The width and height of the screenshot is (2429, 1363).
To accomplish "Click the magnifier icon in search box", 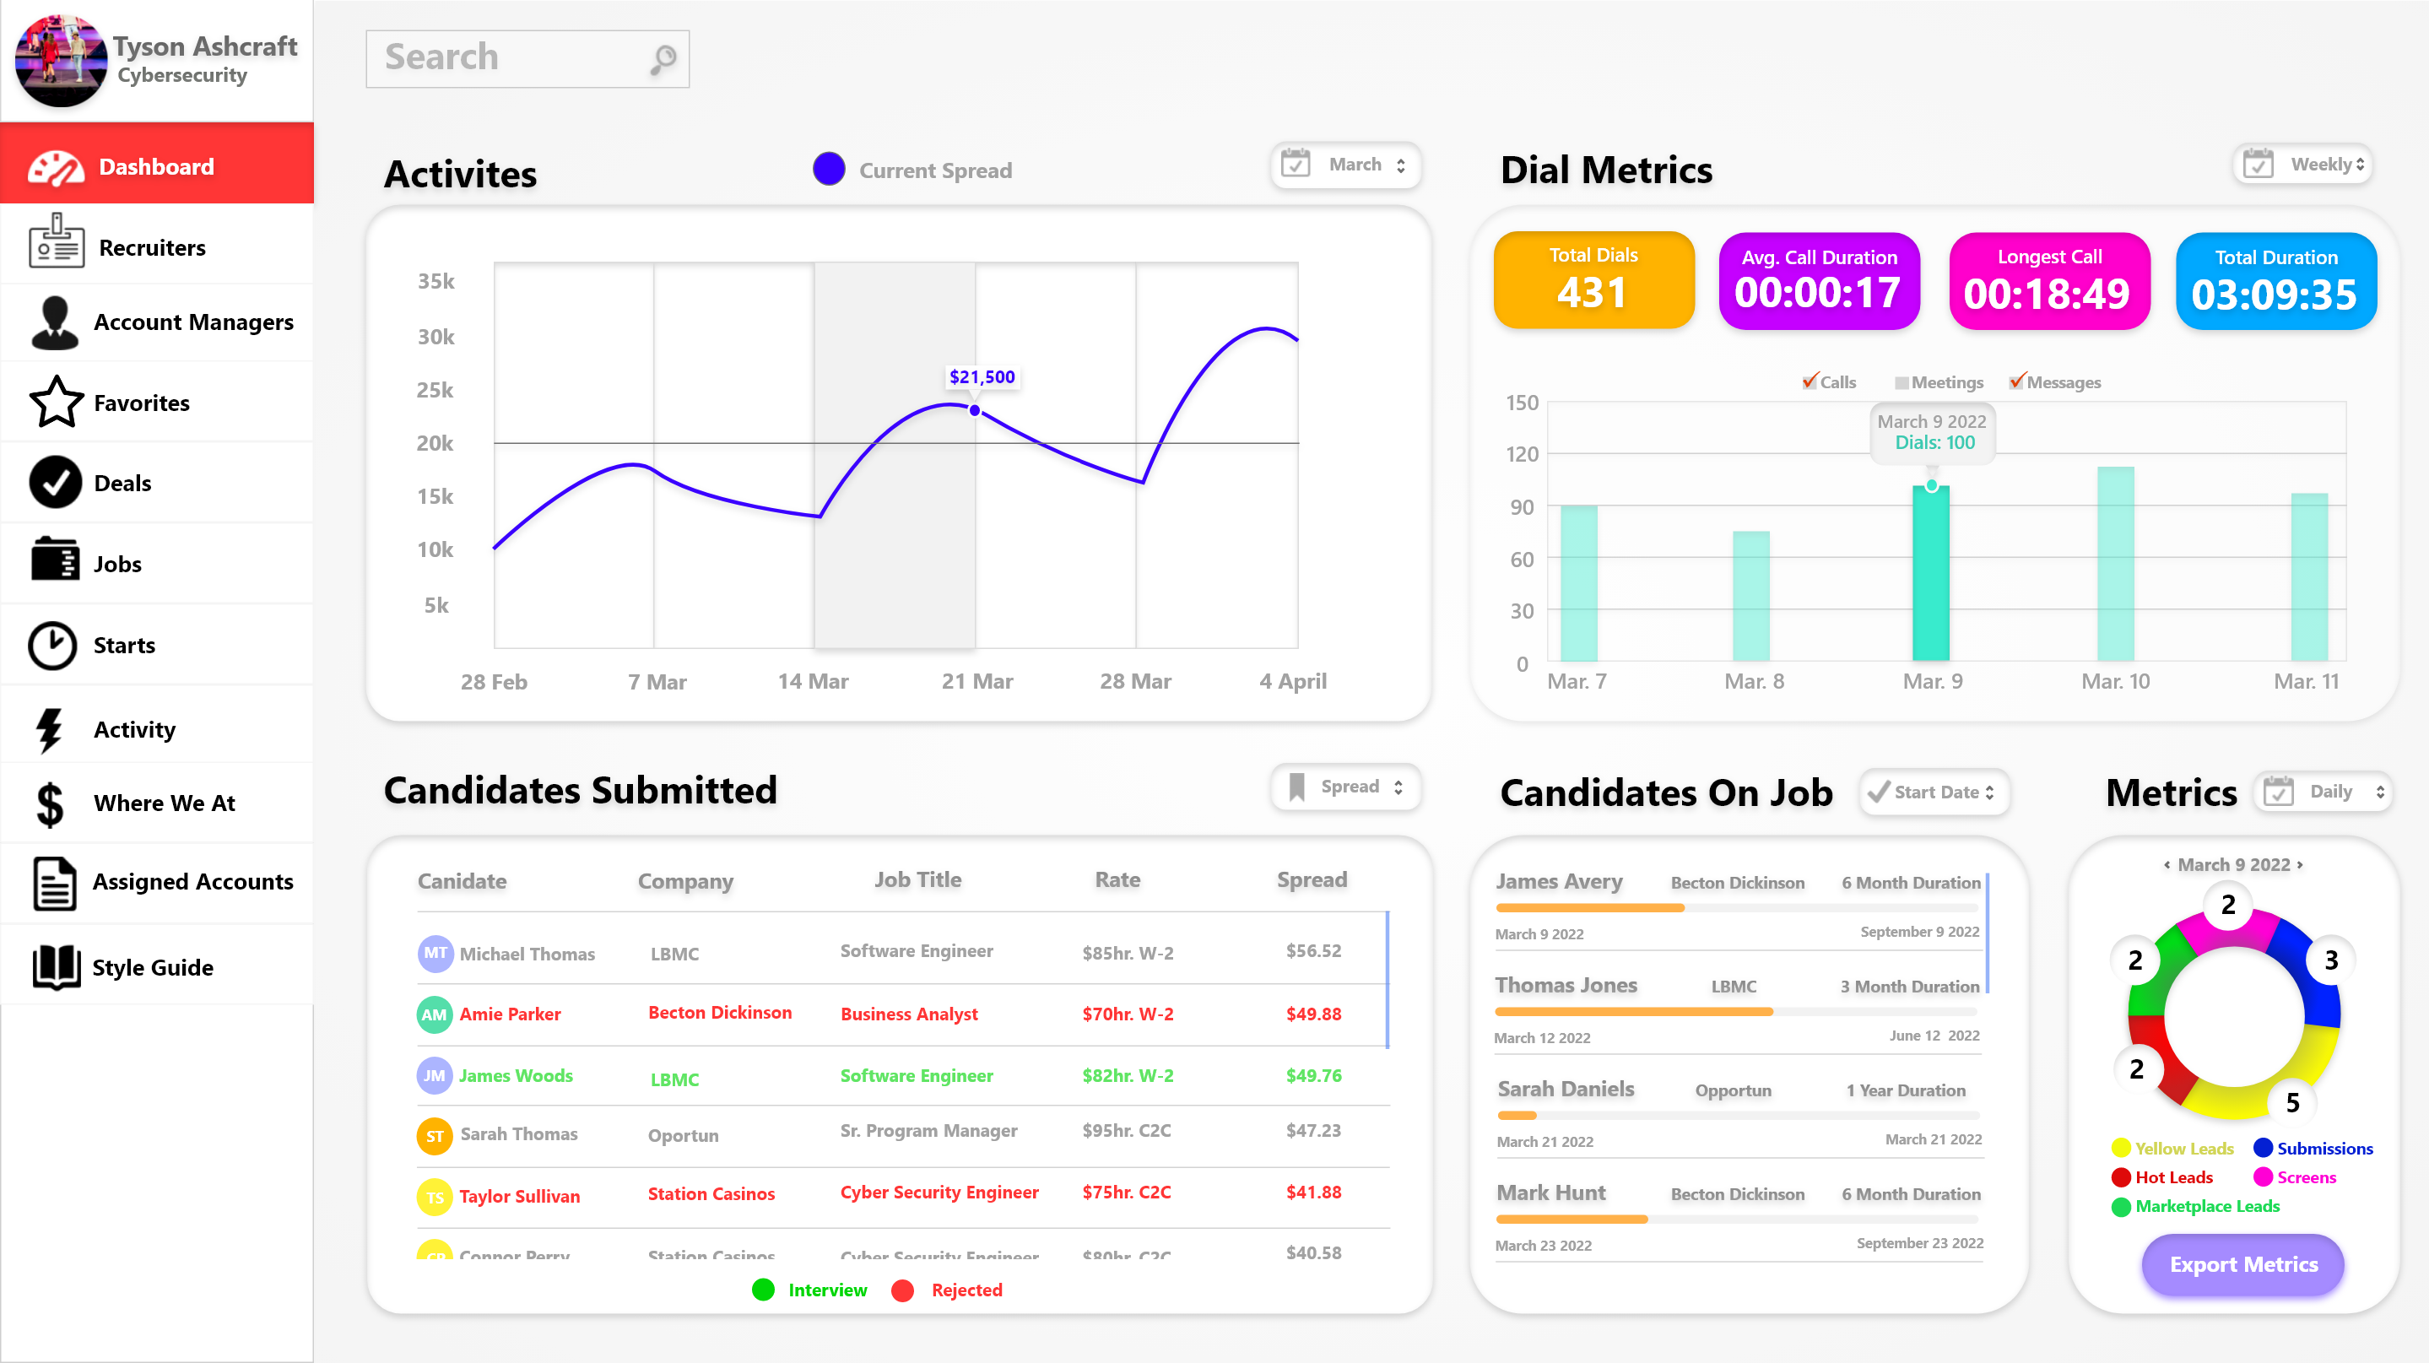I will click(663, 59).
